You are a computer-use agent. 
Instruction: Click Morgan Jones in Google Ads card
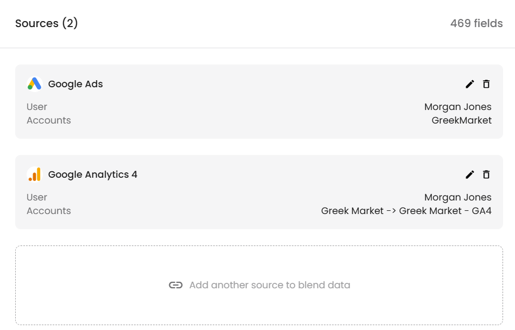tap(458, 107)
